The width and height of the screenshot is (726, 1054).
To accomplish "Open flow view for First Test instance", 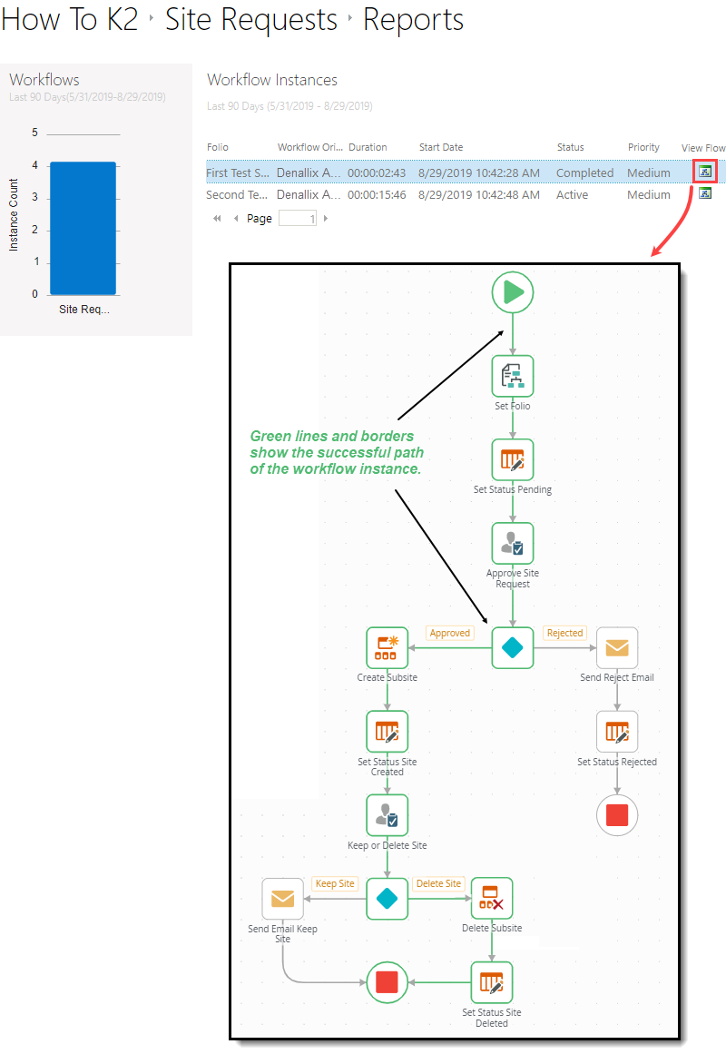I will click(x=706, y=172).
